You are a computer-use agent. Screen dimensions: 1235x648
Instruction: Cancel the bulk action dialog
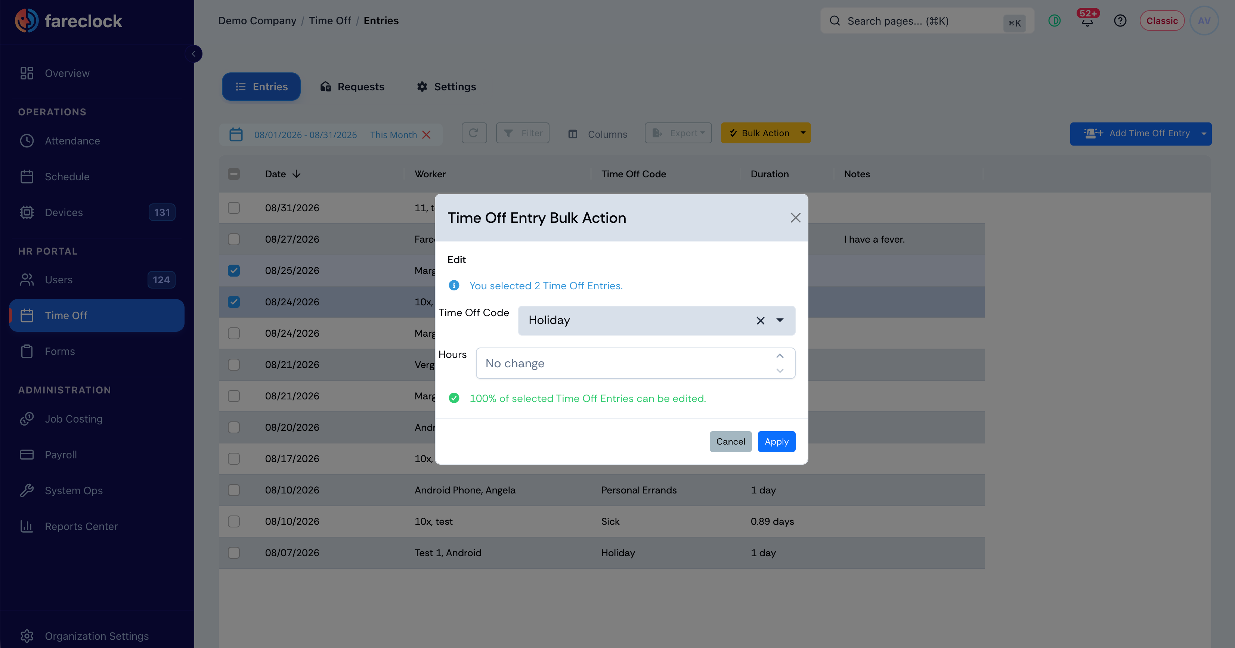(730, 442)
